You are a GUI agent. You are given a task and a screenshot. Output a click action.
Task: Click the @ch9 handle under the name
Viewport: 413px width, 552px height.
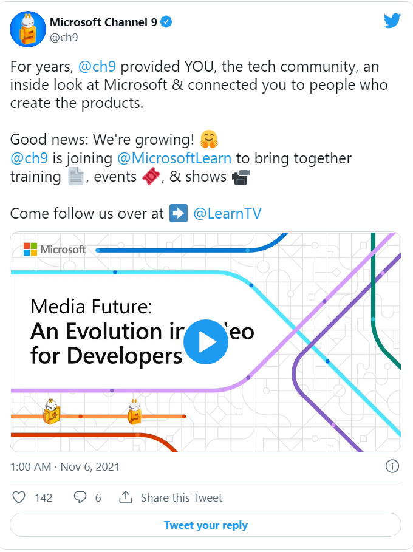pyautogui.click(x=64, y=37)
